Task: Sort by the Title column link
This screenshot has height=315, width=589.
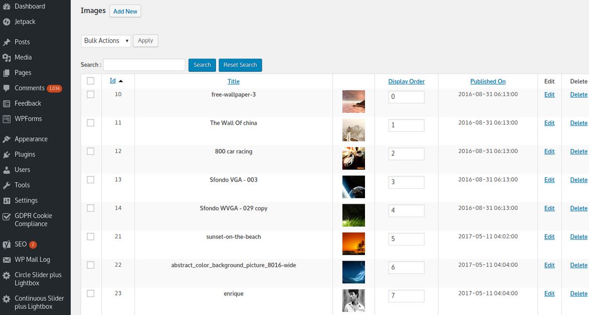Action: [233, 82]
